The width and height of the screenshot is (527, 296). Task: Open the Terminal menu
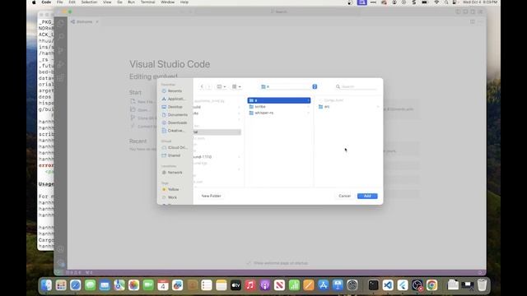[x=147, y=2]
